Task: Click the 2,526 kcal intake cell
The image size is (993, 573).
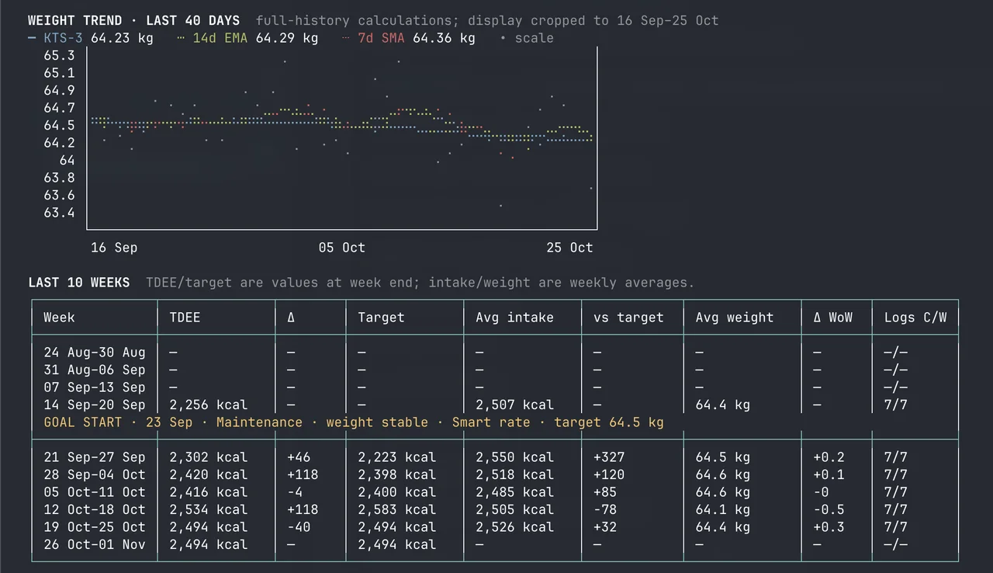Action: click(514, 527)
